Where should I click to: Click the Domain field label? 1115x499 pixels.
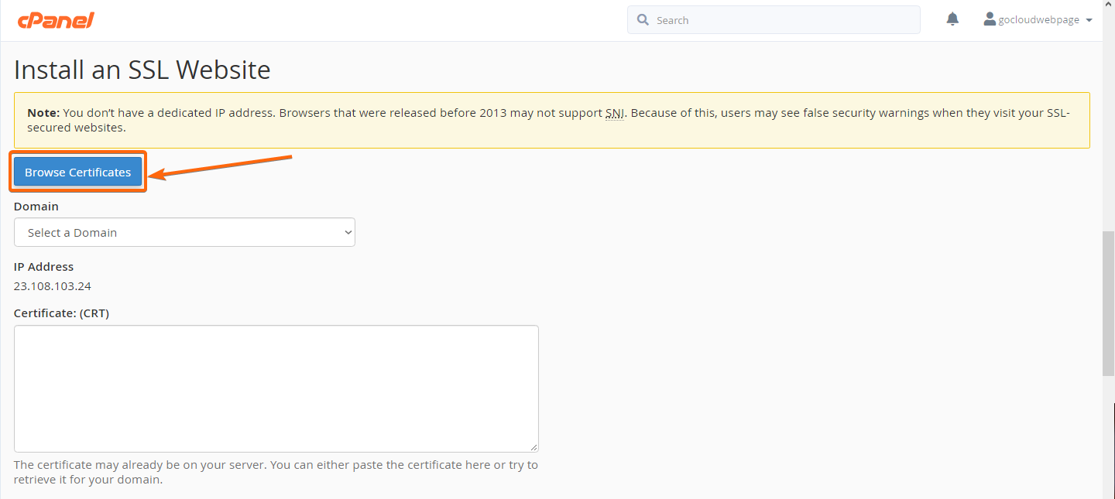(36, 207)
